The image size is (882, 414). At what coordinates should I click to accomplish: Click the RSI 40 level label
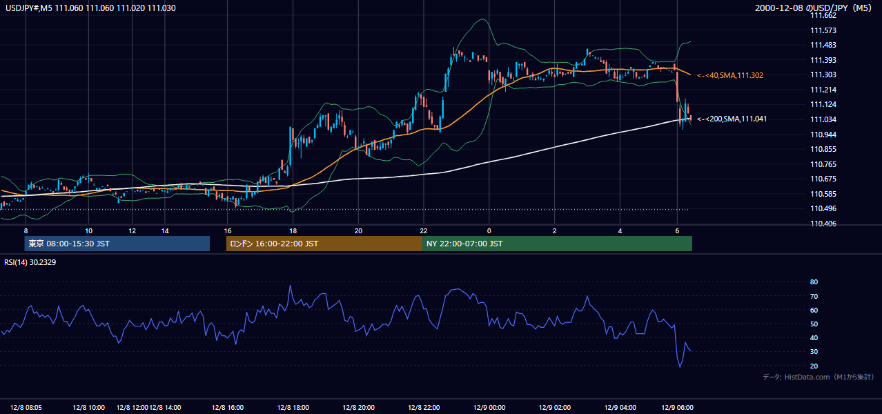click(814, 337)
